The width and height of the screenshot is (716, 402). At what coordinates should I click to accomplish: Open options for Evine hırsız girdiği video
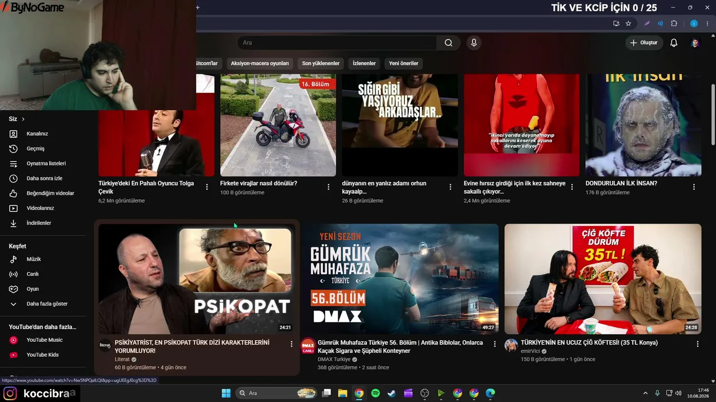[x=572, y=187]
